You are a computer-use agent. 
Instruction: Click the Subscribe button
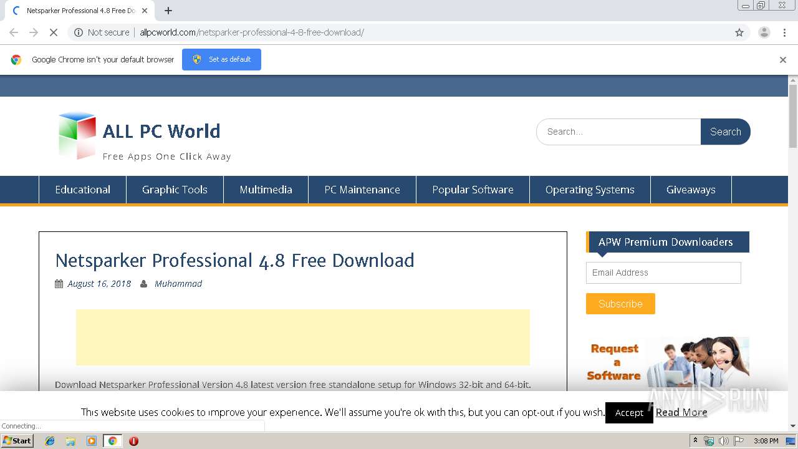click(620, 304)
